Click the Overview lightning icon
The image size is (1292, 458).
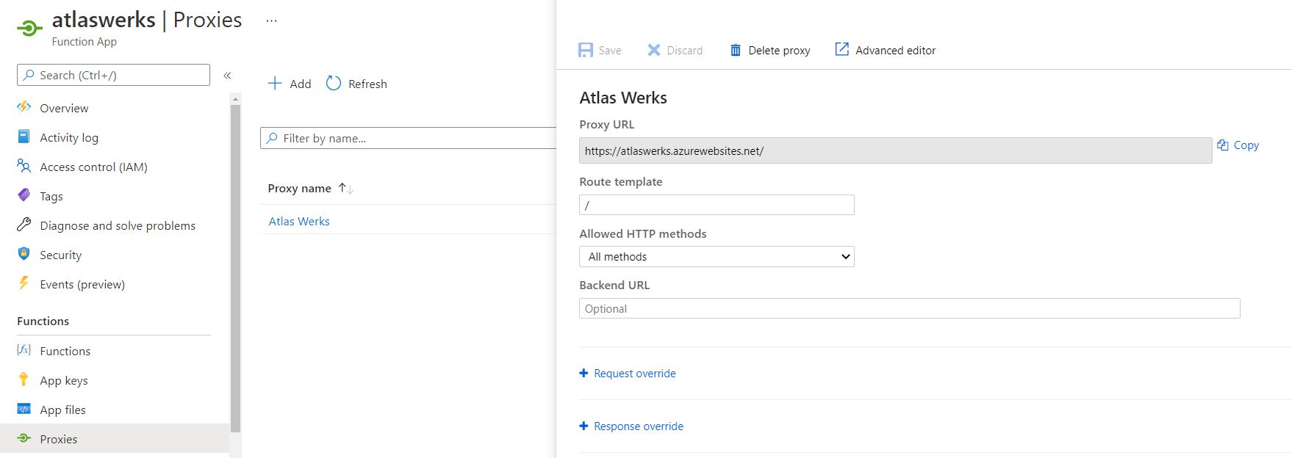(x=24, y=107)
